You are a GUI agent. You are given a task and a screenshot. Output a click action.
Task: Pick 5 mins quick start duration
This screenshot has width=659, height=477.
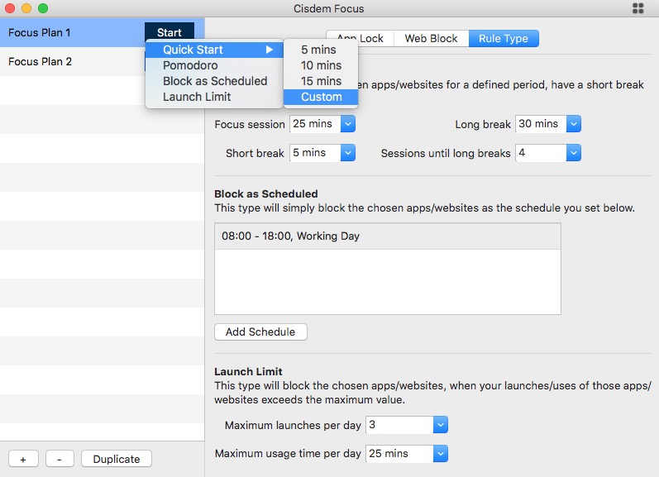(x=321, y=50)
